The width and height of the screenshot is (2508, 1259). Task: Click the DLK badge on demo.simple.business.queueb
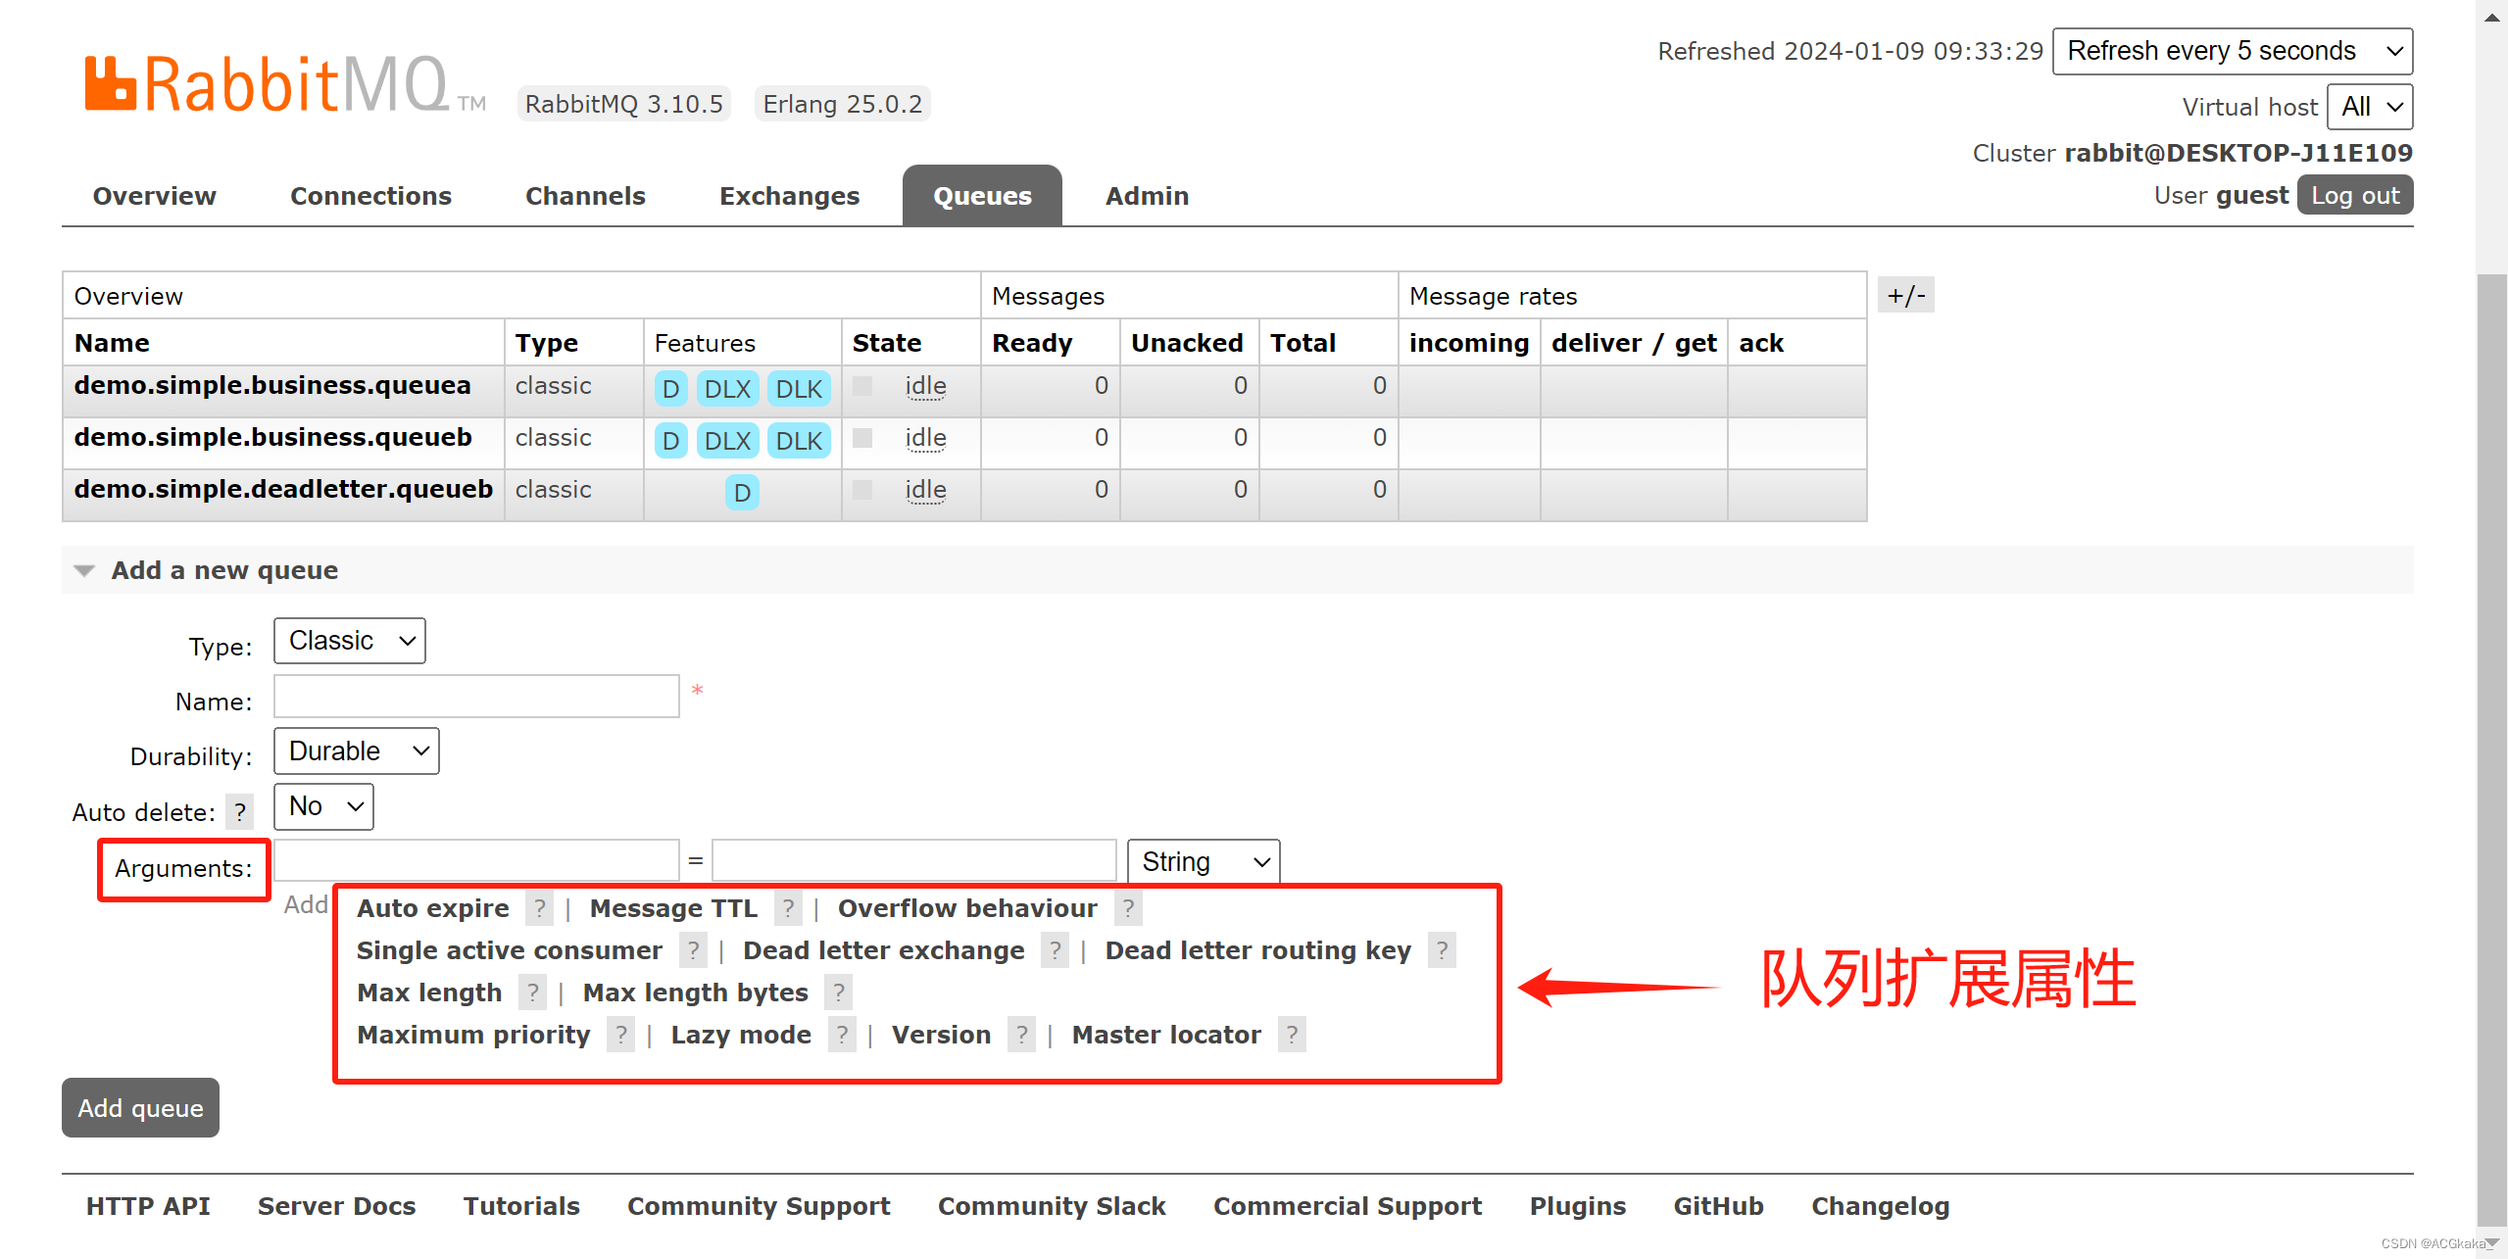point(798,440)
